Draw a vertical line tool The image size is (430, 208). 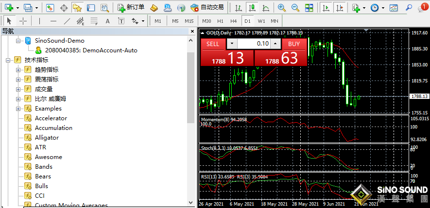[x=39, y=21]
